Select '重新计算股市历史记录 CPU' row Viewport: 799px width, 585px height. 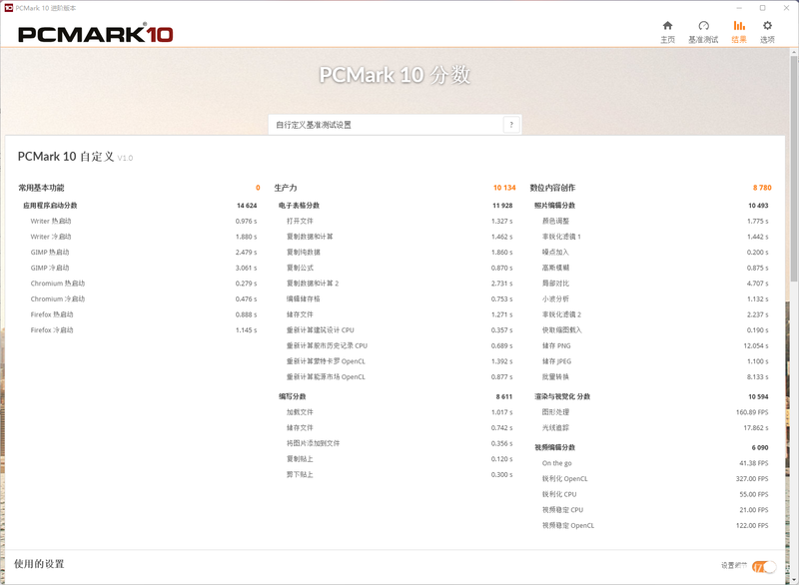pyautogui.click(x=399, y=345)
